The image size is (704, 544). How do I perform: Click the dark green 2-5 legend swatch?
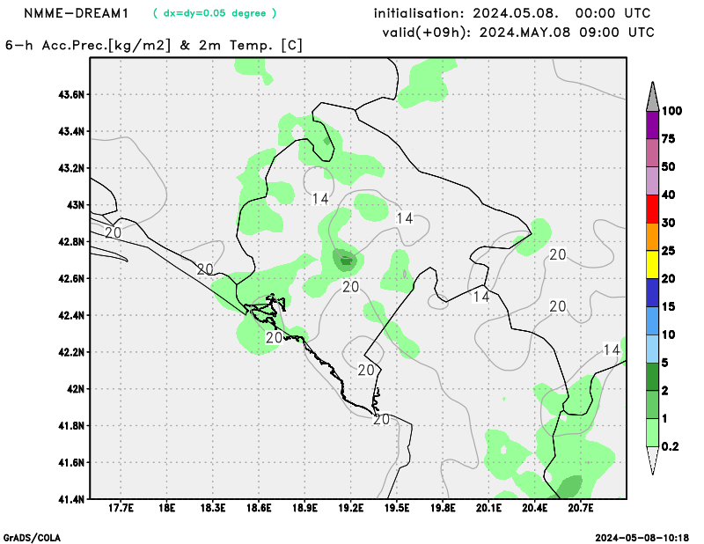652,377
